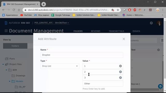This screenshot has height=93, width=166.
Task: Click the Версия 1 cell
Action: coord(135,84)
